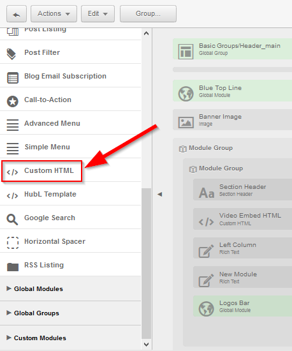Select the Advanced Menu module item
Viewport: 292px width, 351px height.
(70, 123)
